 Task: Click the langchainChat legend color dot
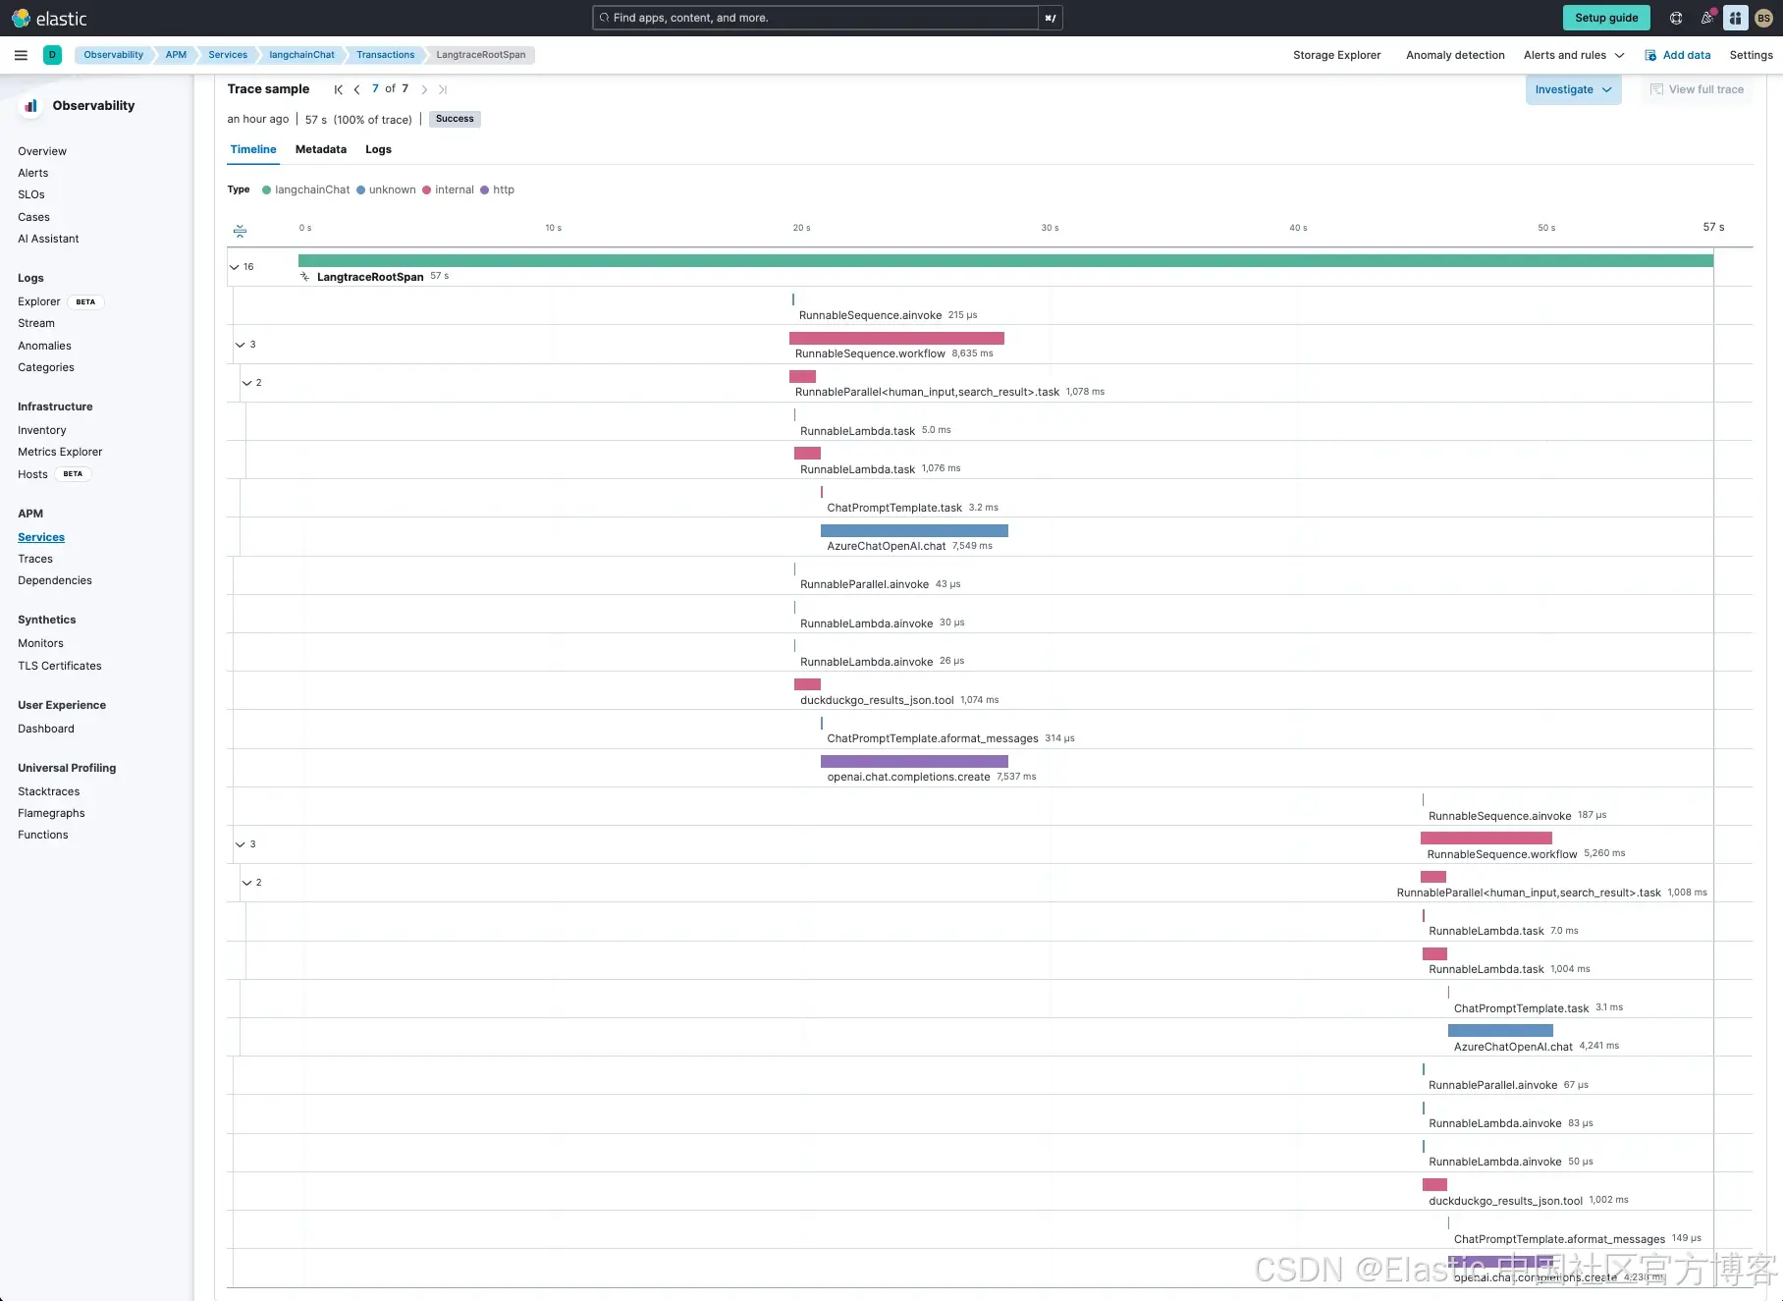tap(266, 190)
